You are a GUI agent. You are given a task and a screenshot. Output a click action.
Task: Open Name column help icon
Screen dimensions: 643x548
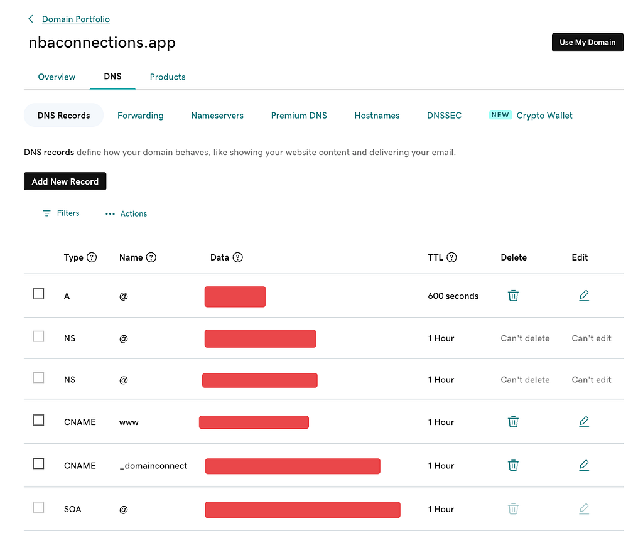tap(151, 257)
